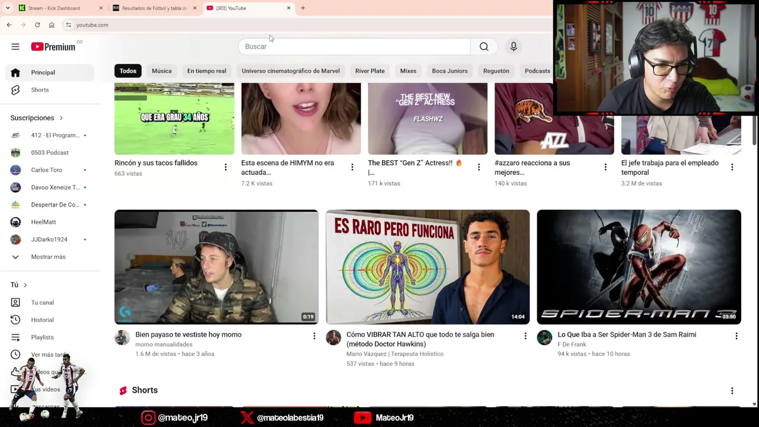Open the tab search dropdown arrow

[8, 8]
